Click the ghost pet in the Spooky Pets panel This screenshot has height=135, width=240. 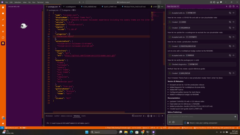coord(24,26)
